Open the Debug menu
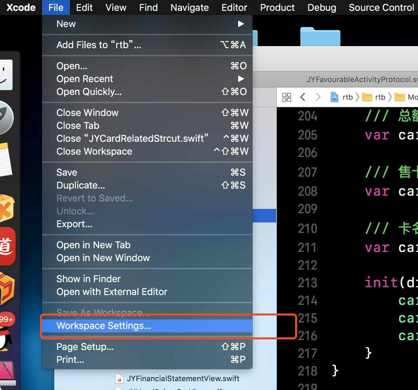418x390 pixels. tap(322, 7)
